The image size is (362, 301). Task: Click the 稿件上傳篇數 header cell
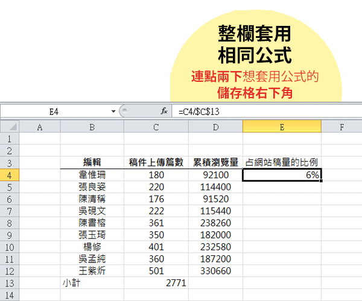tap(156, 163)
